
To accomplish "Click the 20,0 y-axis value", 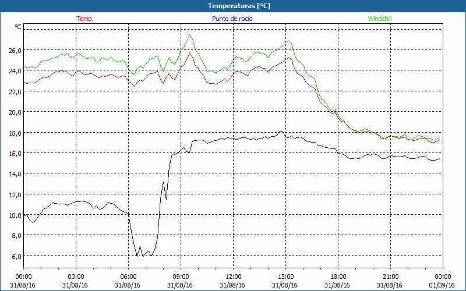I will tap(15, 112).
